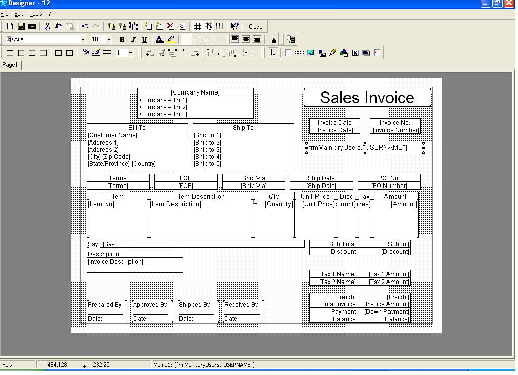
Task: Open the Edit menu
Action: click(x=19, y=14)
